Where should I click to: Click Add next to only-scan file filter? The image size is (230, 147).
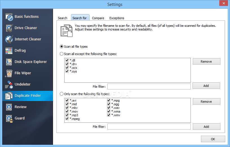pos(206,127)
